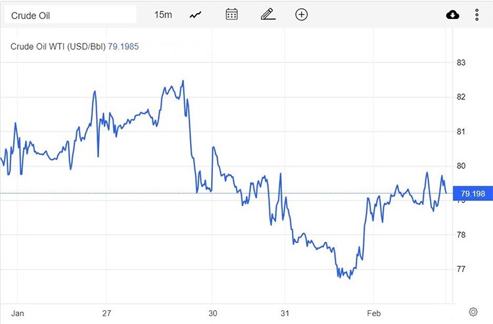This screenshot has height=324, width=493.
Task: Open the three-dot more options menu
Action: pyautogui.click(x=477, y=15)
